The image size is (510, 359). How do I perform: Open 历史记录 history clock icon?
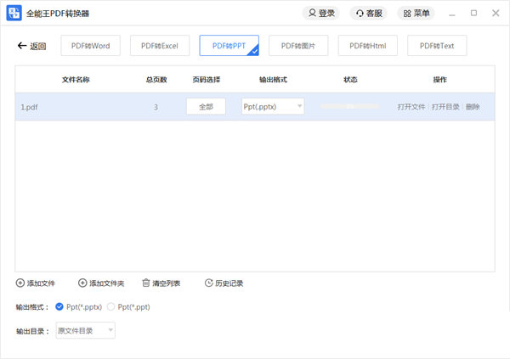[x=209, y=283]
